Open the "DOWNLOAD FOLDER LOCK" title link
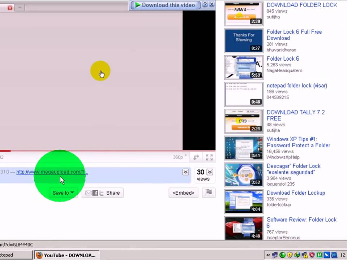This screenshot has height=260, width=347. point(302,5)
